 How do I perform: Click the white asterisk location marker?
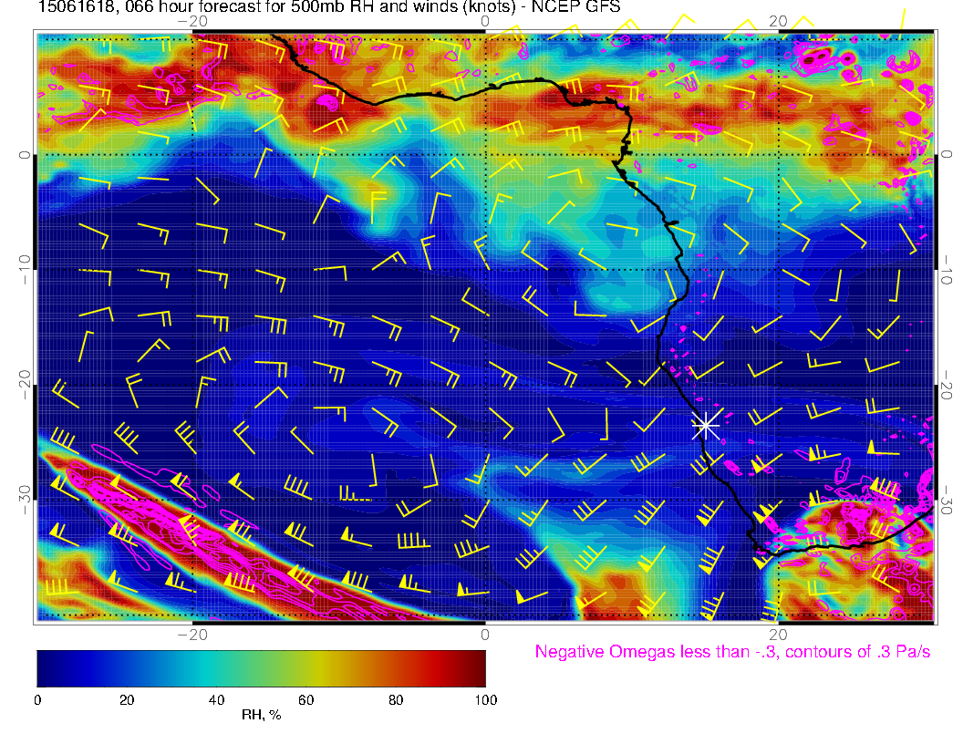pos(706,426)
